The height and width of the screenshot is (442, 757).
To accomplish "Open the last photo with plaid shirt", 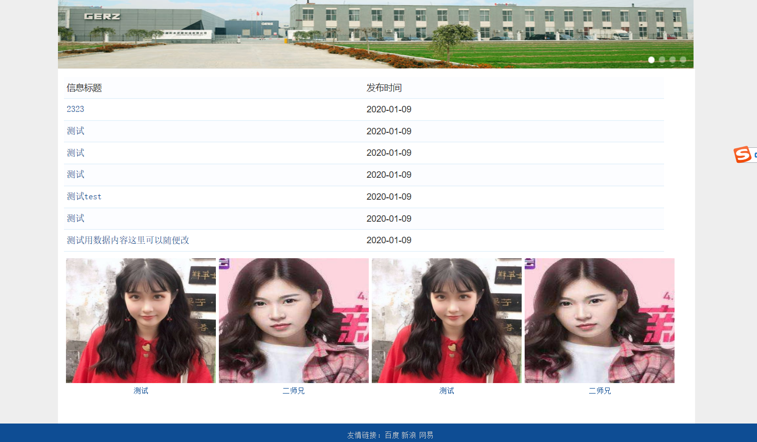I will 600,320.
